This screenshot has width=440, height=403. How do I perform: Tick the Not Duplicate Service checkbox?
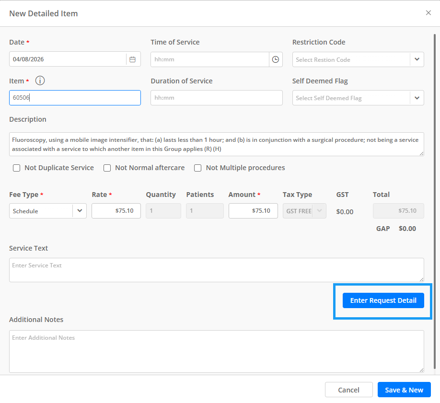coord(17,168)
